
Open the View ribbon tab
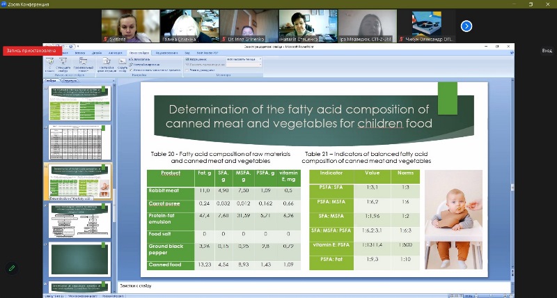pyautogui.click(x=187, y=52)
